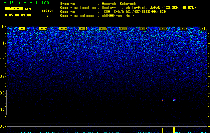Click the receiver text ICOM IC-575 53.7492
The height and width of the screenshot is (133, 210).
(x=134, y=12)
